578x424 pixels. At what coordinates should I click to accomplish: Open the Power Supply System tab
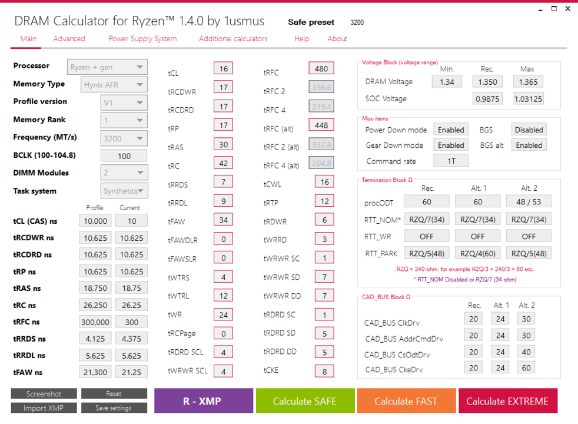pos(142,39)
